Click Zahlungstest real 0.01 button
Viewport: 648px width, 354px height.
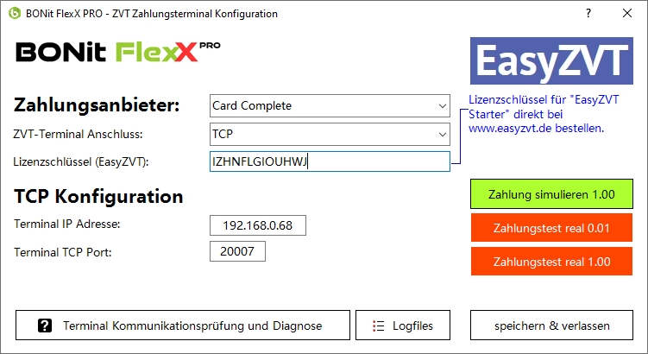(551, 228)
